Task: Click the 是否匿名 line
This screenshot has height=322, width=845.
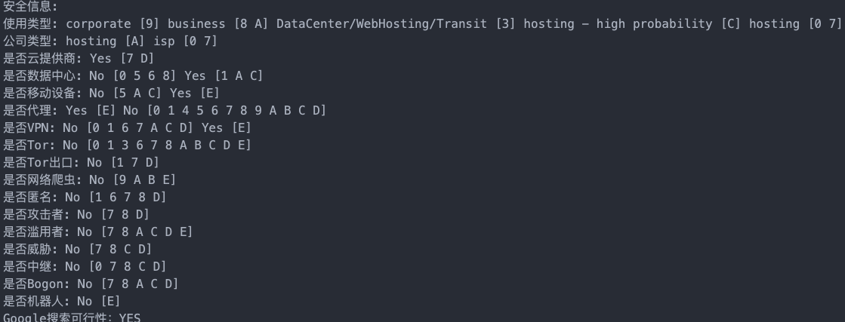Action: (85, 197)
